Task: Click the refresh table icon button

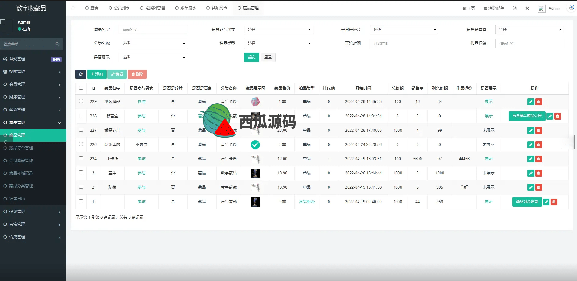Action: coord(81,74)
